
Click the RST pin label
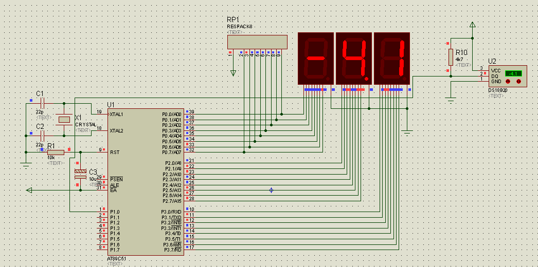(115, 152)
